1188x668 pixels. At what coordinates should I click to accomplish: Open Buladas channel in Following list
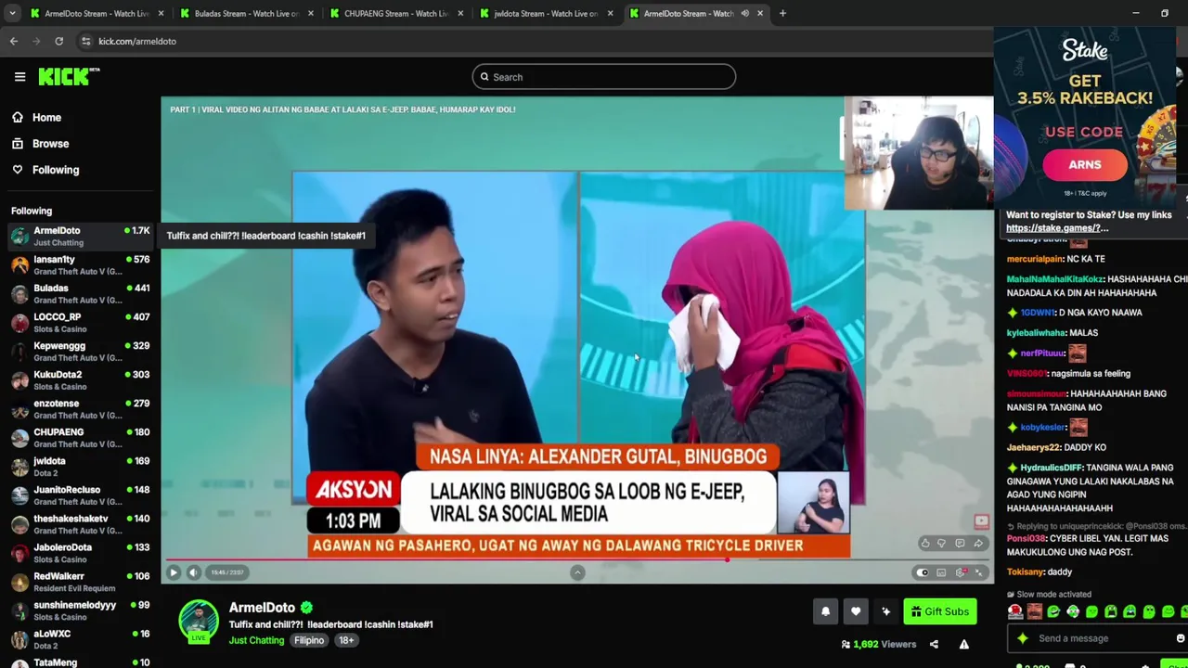coord(80,294)
